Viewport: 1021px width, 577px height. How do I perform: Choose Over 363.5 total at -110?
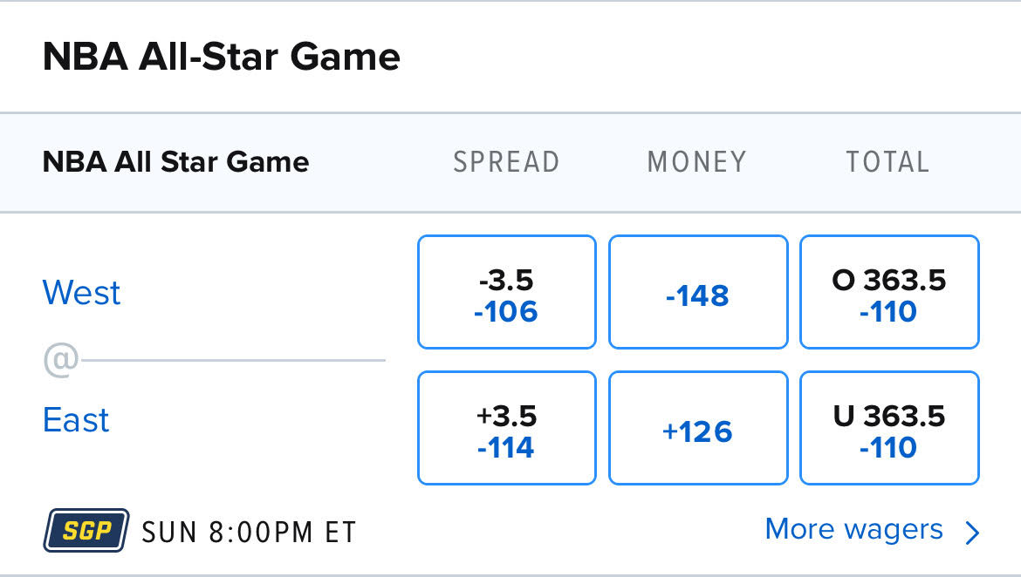pos(889,292)
